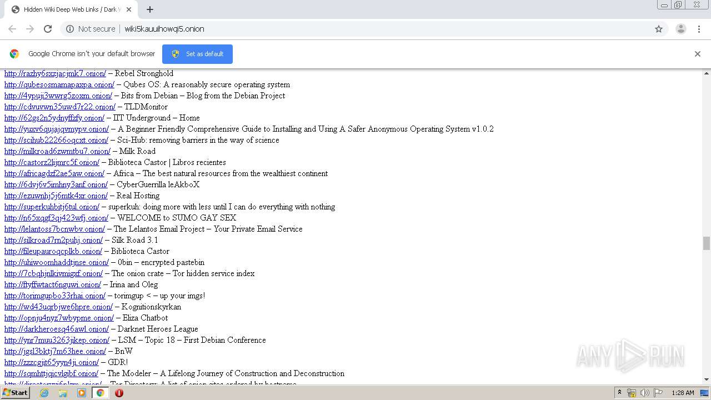Open a new tab with plus
This screenshot has width=711, height=400.
(150, 9)
